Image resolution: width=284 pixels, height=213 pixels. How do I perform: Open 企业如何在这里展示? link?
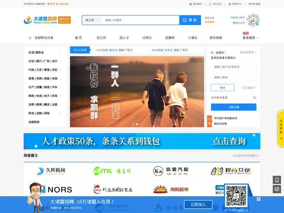pos(246,155)
